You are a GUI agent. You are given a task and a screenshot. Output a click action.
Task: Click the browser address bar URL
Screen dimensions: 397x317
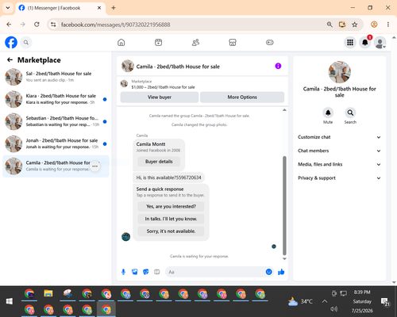click(116, 25)
